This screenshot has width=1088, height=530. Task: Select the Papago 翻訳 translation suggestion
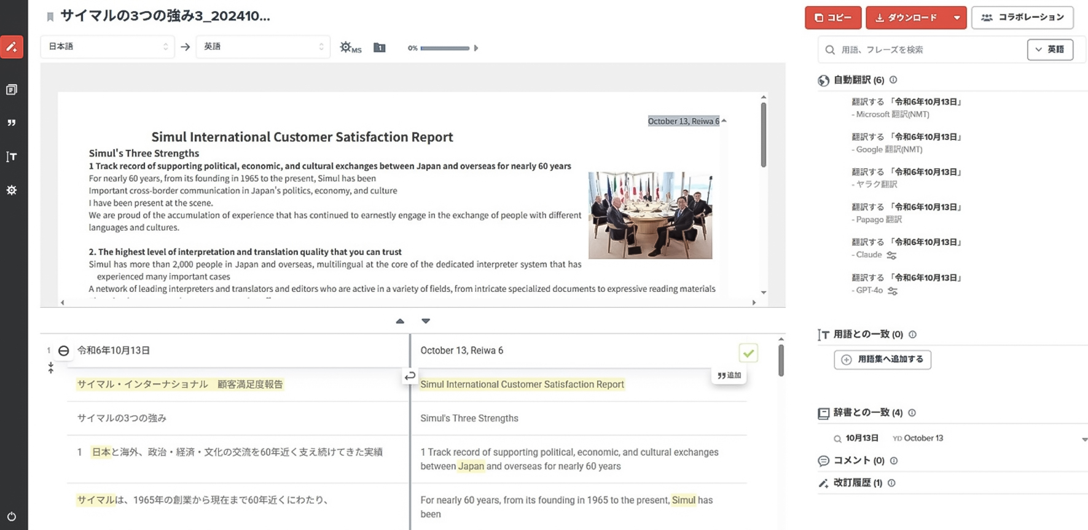906,213
